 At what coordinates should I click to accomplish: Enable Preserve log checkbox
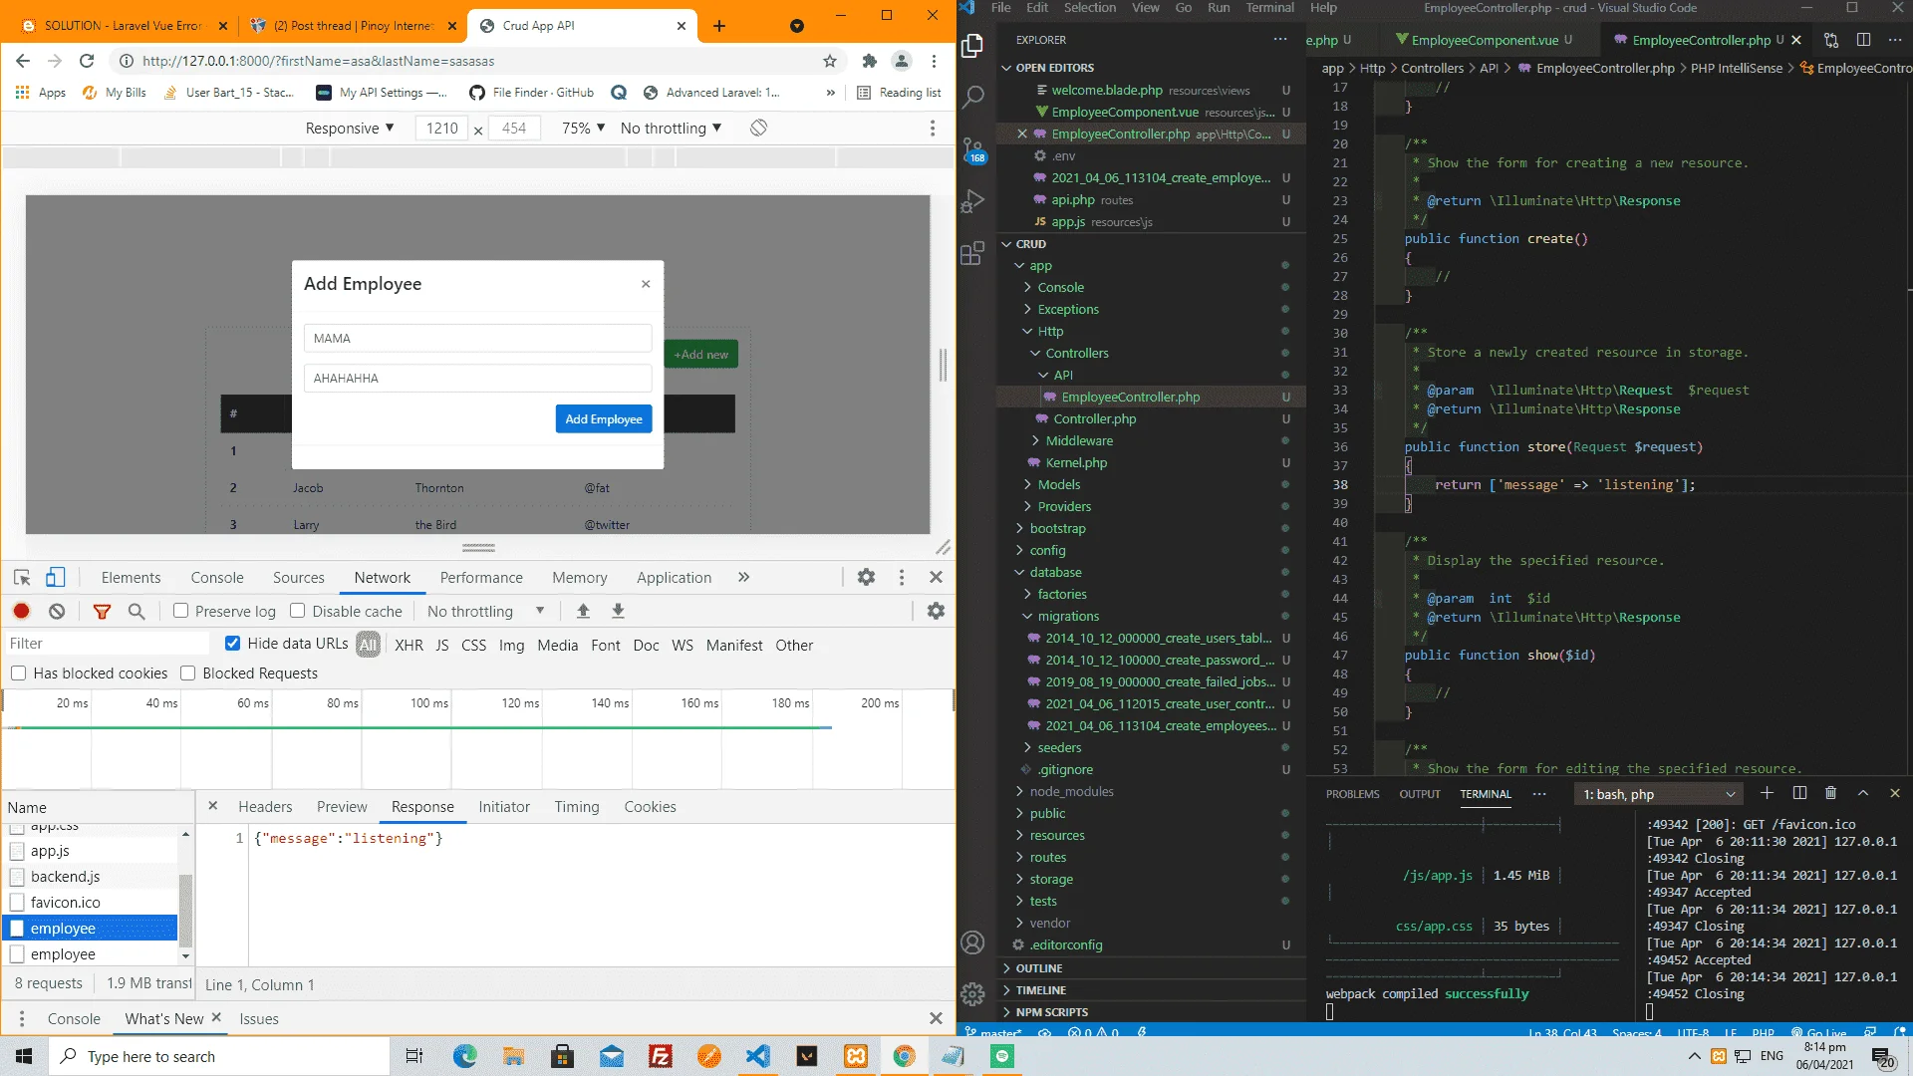pyautogui.click(x=180, y=611)
